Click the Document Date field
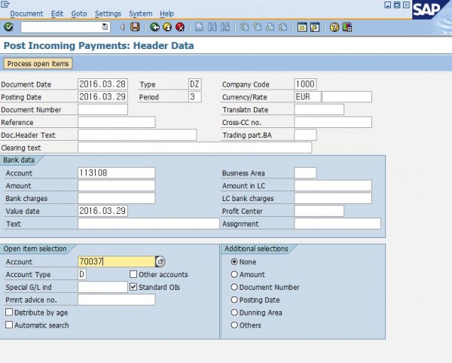The height and width of the screenshot is (363, 452). pos(102,84)
